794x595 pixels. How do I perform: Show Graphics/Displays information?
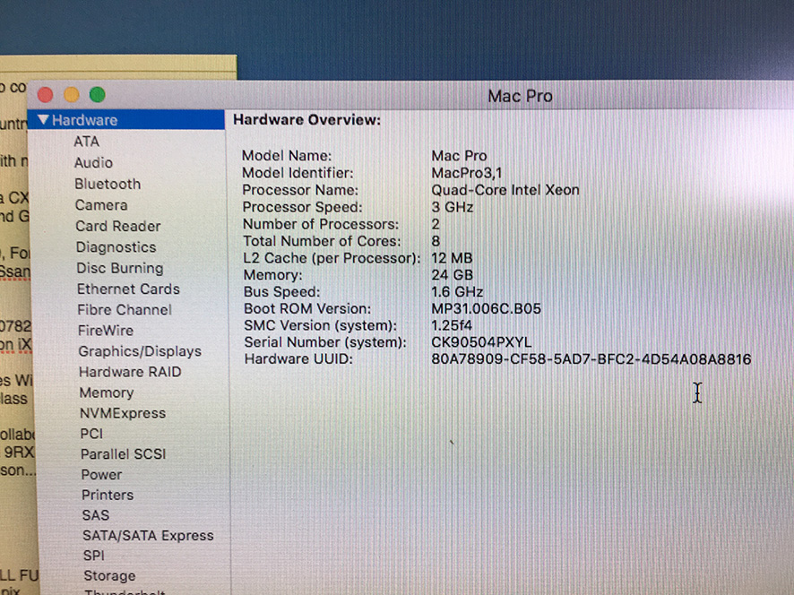tap(140, 351)
